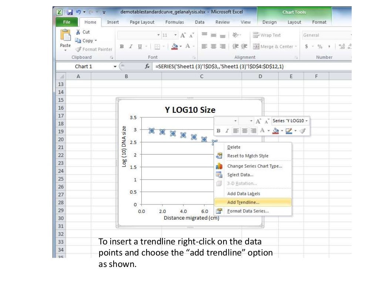Open the File tab
Viewport: 379px width, 284px height.
67,22
